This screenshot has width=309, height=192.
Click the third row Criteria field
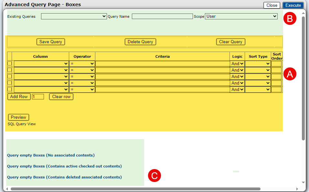tap(162, 77)
